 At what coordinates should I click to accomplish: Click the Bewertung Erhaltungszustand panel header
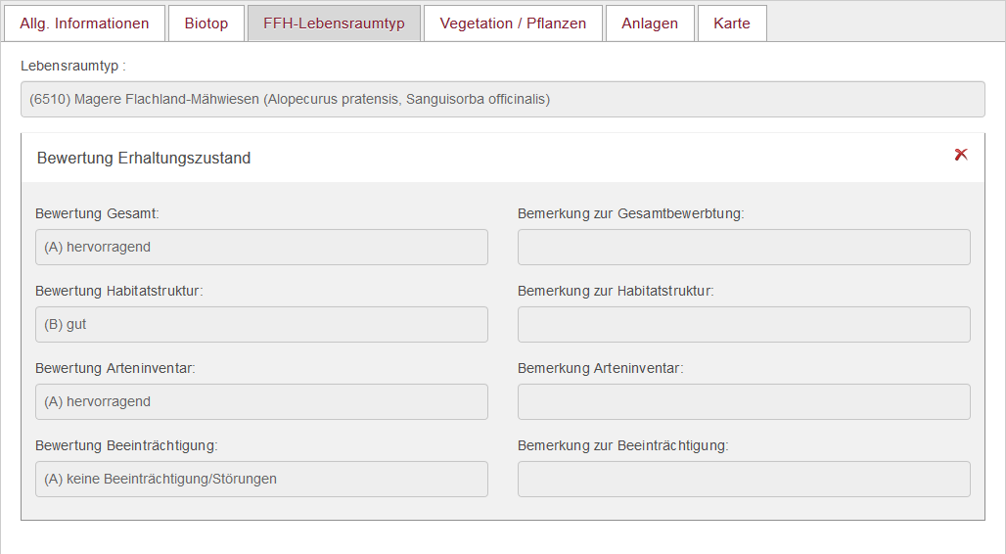click(502, 158)
